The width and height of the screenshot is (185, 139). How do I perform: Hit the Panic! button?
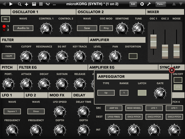pos(161,4)
